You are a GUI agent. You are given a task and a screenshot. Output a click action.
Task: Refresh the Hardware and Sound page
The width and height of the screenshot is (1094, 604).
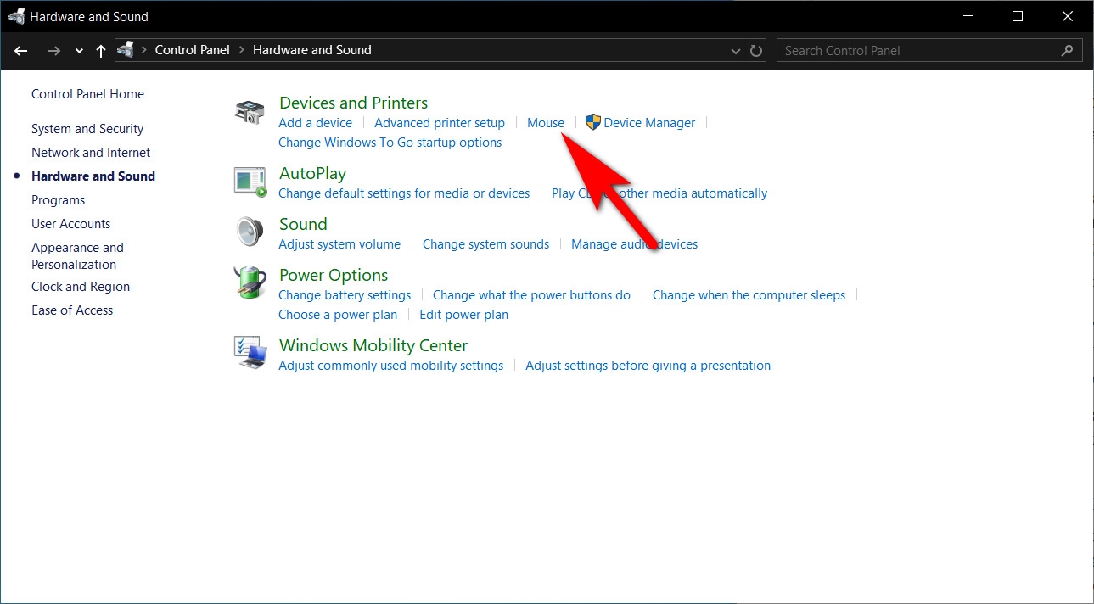coord(756,50)
